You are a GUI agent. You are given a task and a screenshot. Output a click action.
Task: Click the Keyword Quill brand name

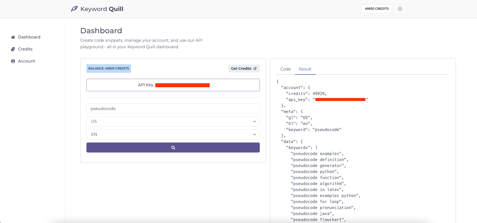tap(102, 9)
